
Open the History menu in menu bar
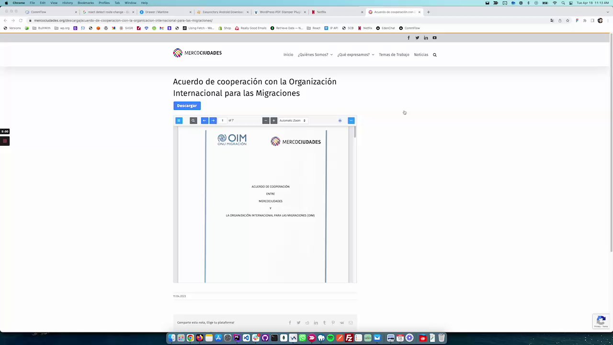[68, 3]
